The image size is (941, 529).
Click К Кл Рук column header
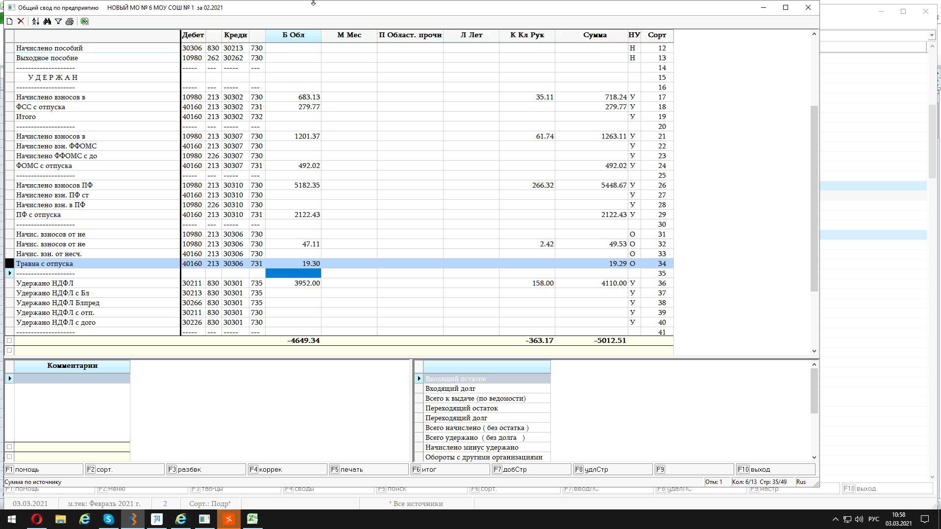click(x=527, y=35)
